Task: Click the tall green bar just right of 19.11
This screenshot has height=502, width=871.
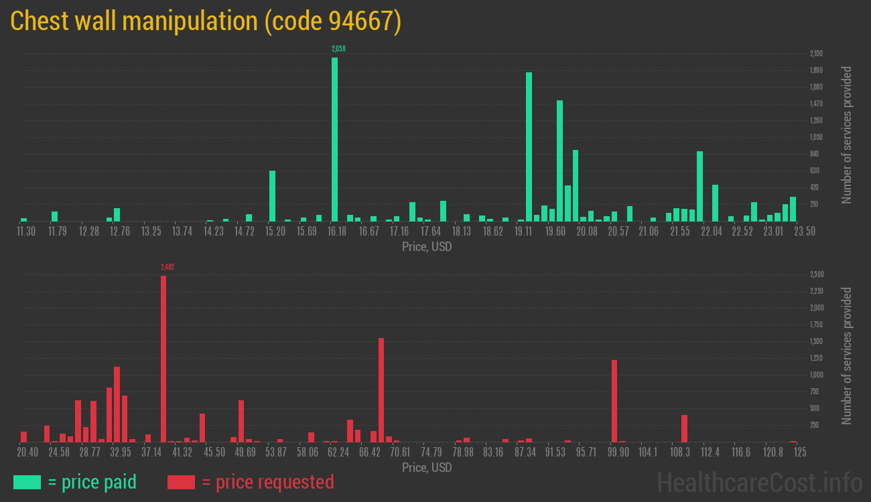Action: (529, 147)
